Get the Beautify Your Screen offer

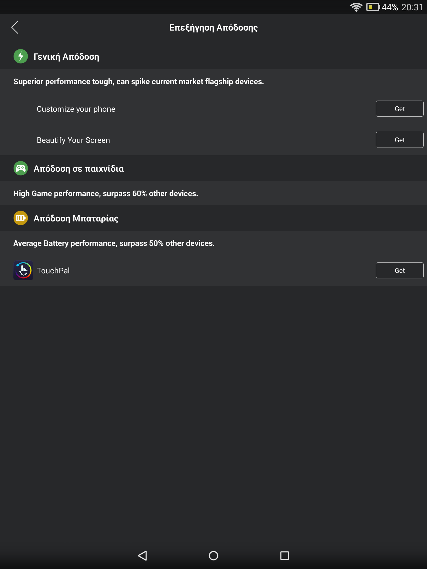[399, 140]
